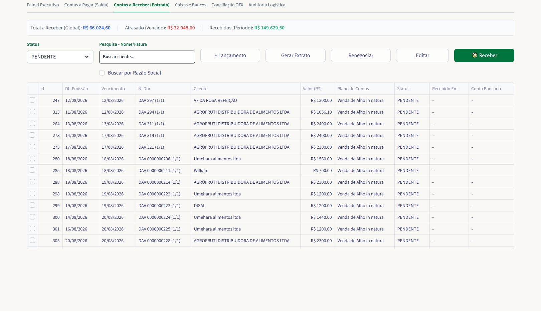Check the row with id 305

pos(32,240)
